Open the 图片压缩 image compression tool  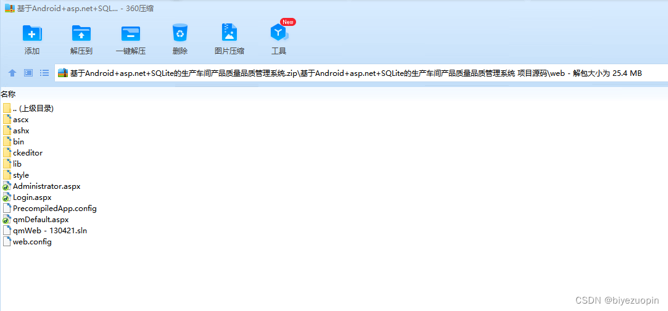(x=229, y=32)
